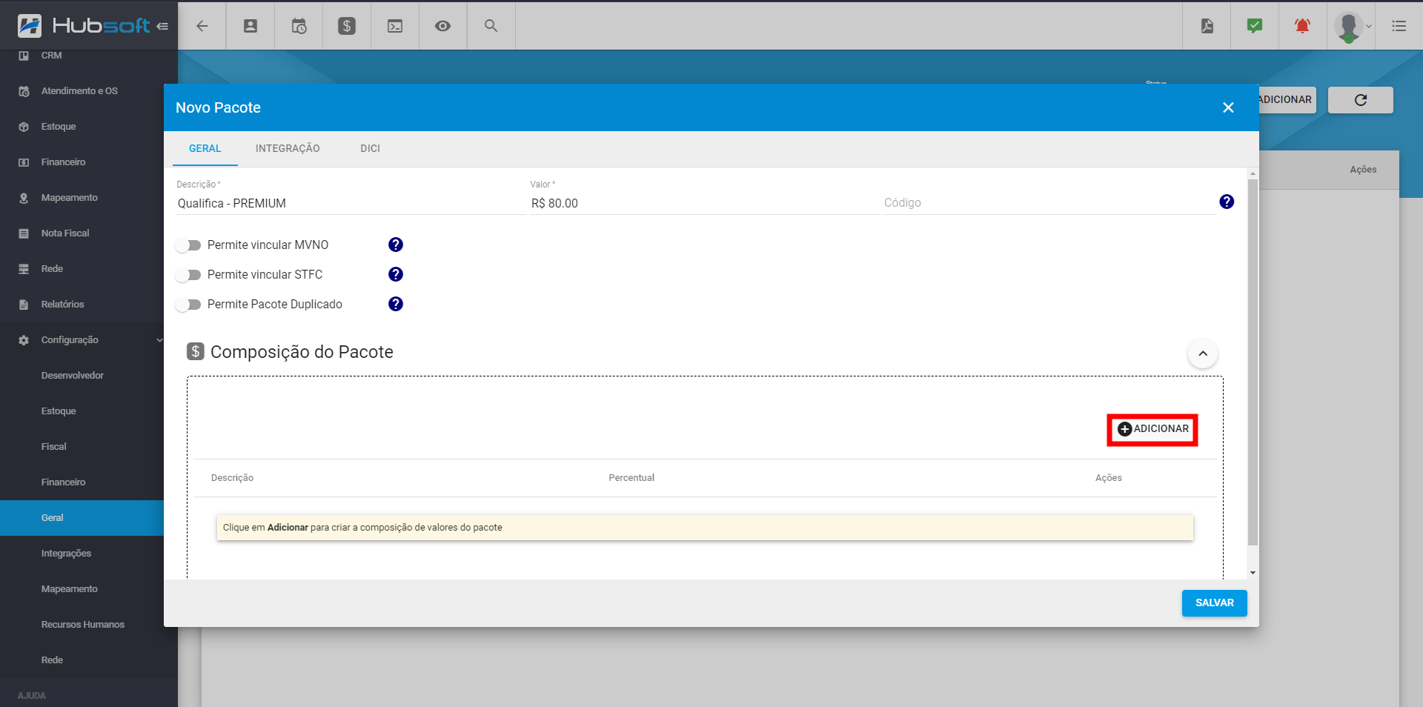Click the Descrição input field
Viewport: 1423px width, 707px height.
350,203
